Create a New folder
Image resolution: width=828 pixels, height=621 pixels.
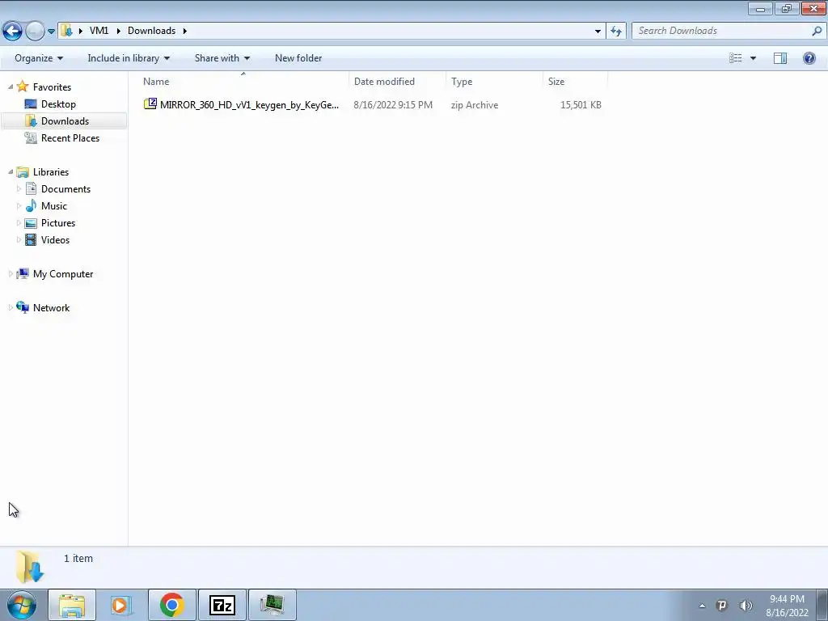coord(298,58)
